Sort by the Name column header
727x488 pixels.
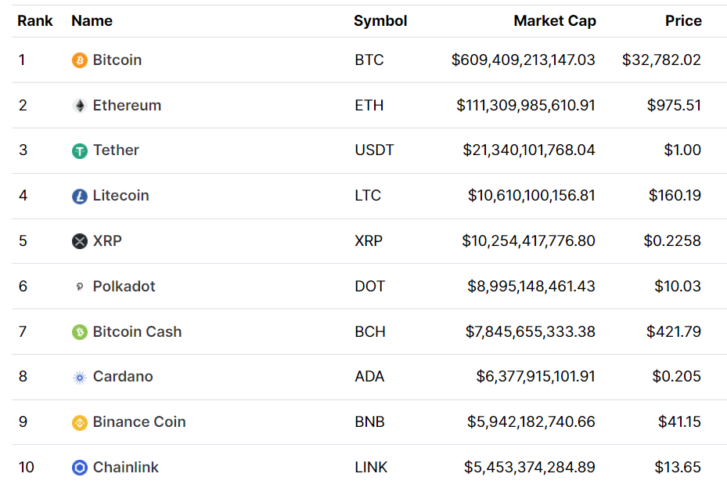tap(92, 21)
